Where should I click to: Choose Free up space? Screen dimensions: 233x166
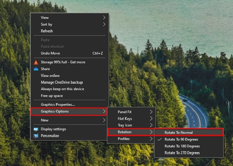point(52,96)
